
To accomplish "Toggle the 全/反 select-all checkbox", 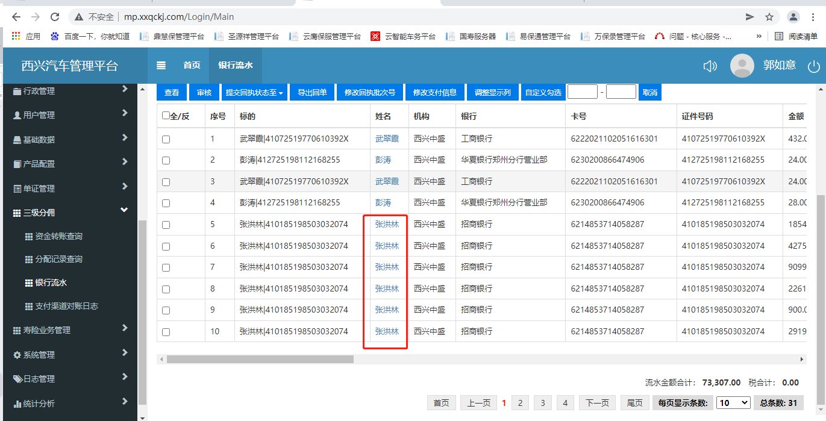I will [166, 116].
